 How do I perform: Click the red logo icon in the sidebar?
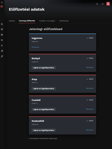[2, 7]
